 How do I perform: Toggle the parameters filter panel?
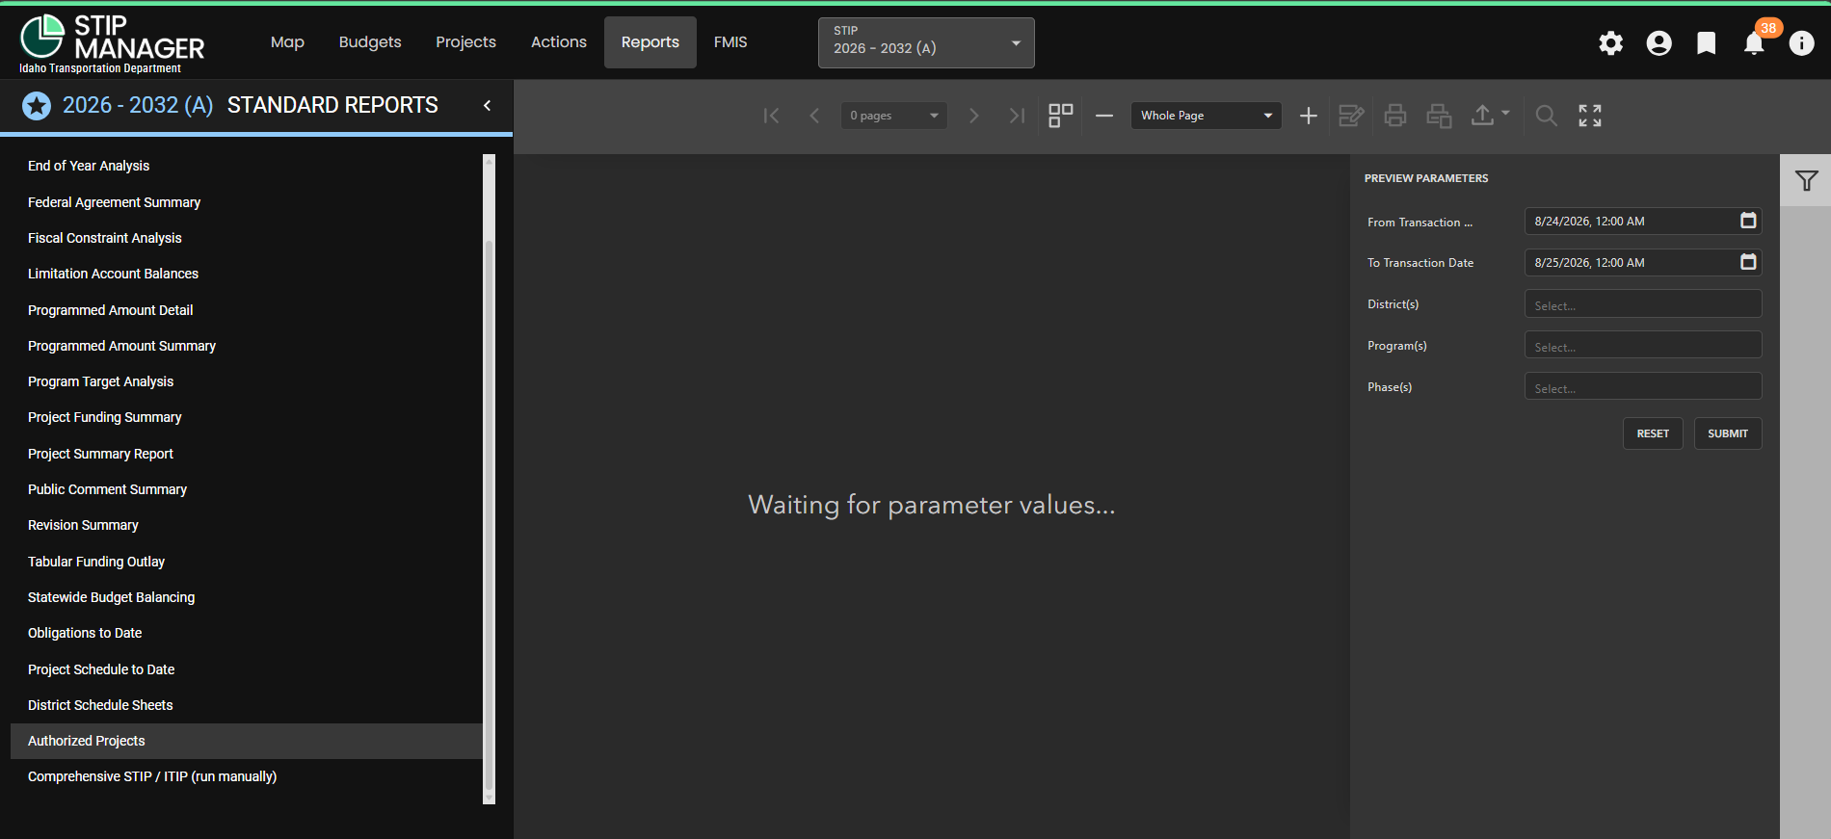(x=1806, y=180)
